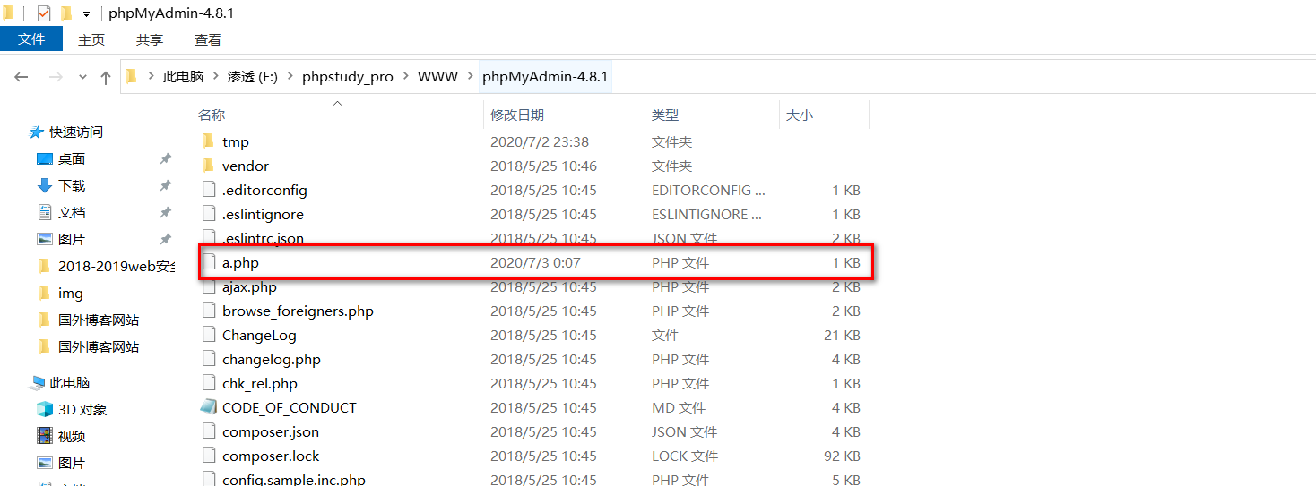Click phpMyAdmin-4.8.1 breadcrumb in address bar

[545, 77]
